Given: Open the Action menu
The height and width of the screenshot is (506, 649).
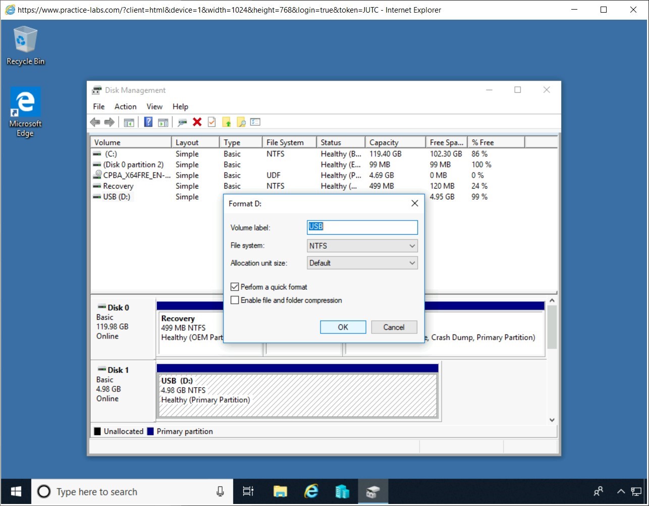Looking at the screenshot, I should click(x=125, y=106).
